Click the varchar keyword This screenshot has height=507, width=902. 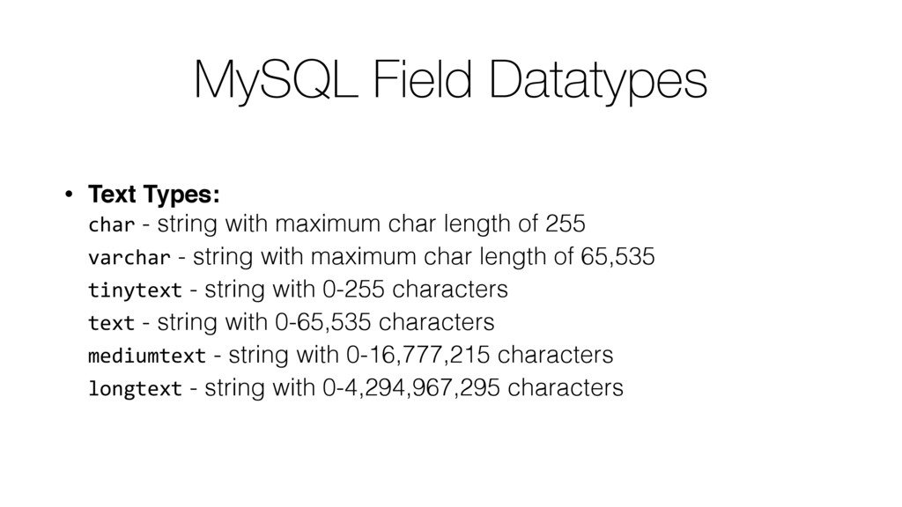(129, 258)
